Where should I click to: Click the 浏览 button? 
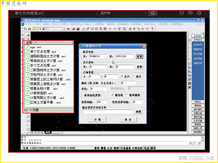point(138,112)
